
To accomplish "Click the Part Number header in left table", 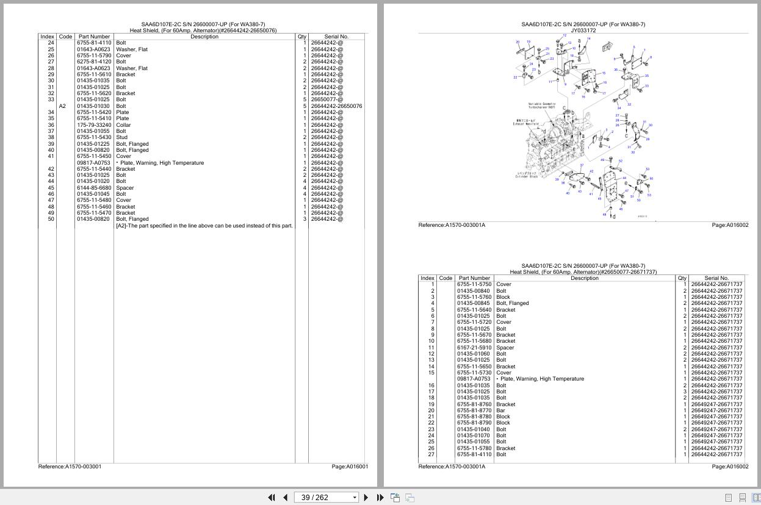I will 94,37.
